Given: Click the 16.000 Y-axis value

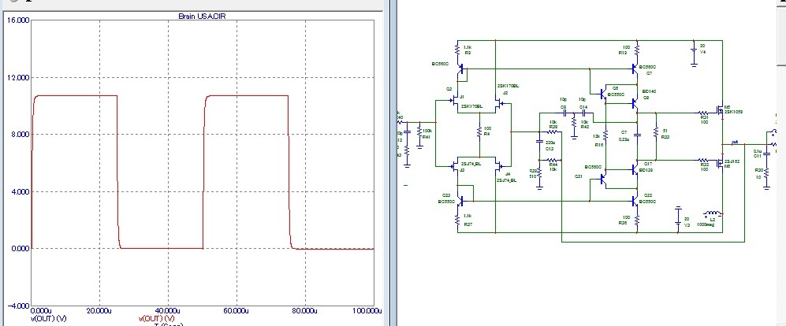Looking at the screenshot, I should tap(19, 20).
